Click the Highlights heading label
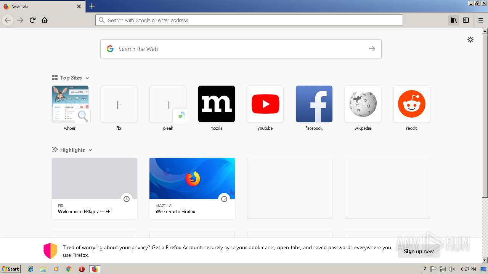 72,150
